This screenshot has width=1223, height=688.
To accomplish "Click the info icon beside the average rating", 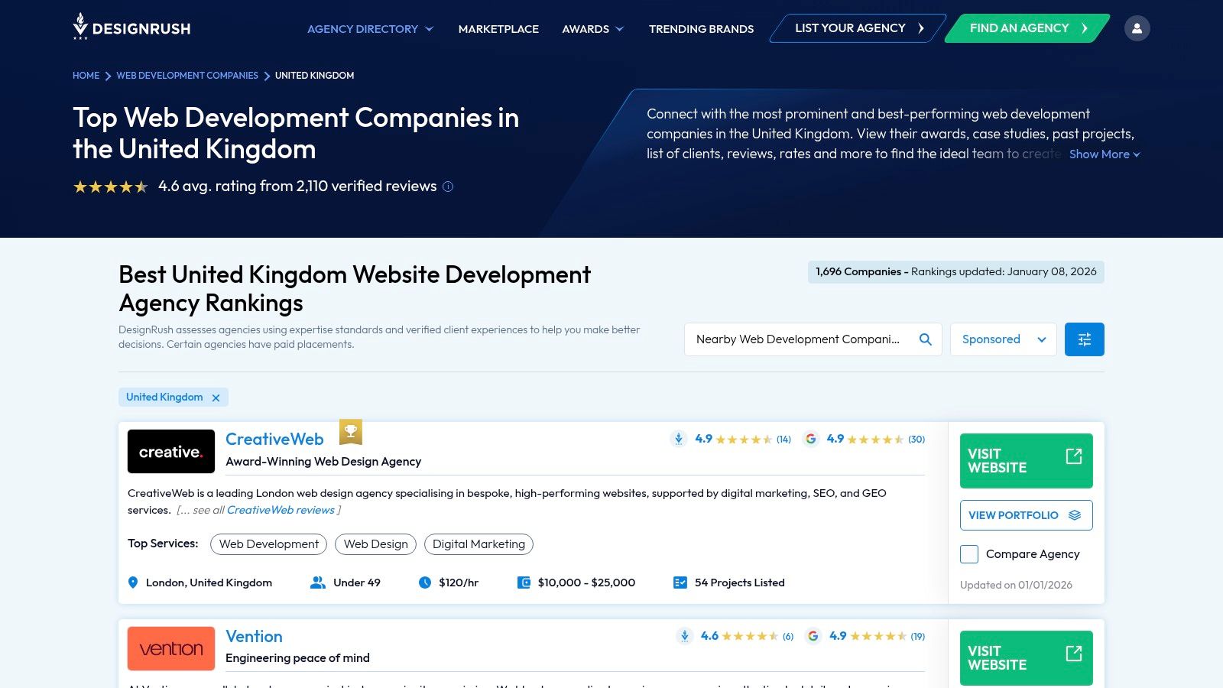I will [448, 187].
